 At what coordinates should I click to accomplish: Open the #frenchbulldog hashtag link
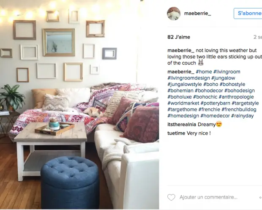point(239,110)
